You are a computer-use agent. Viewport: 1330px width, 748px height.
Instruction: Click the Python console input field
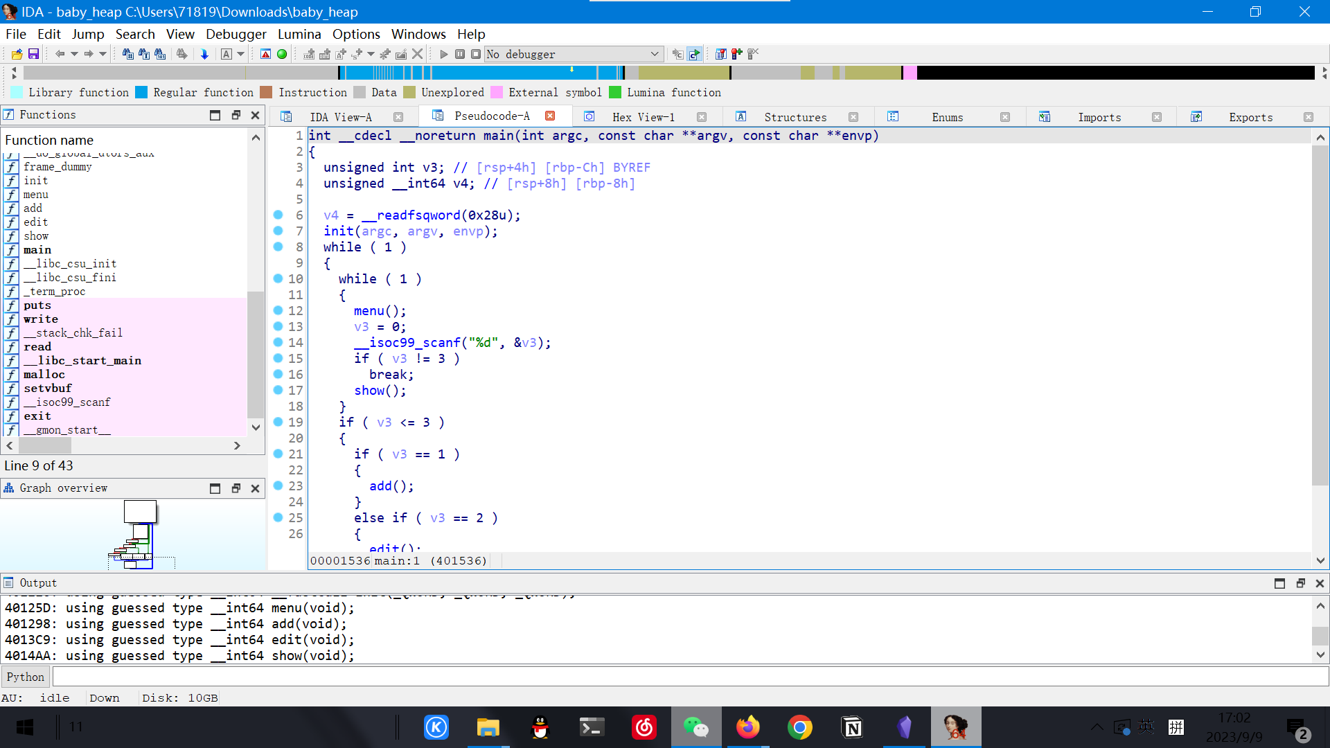click(690, 677)
